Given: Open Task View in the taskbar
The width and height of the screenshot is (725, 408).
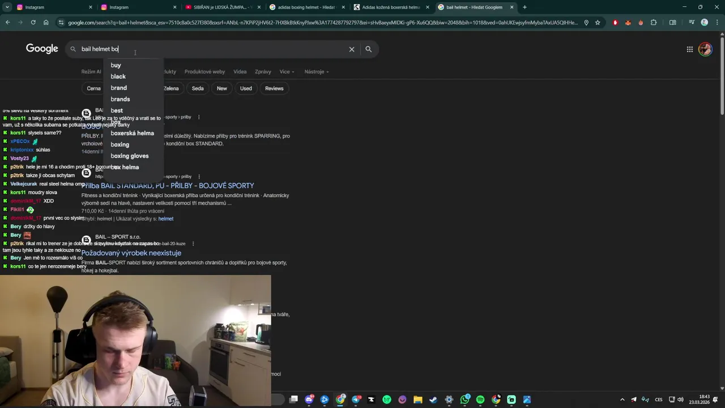Looking at the screenshot, I should click(293, 399).
